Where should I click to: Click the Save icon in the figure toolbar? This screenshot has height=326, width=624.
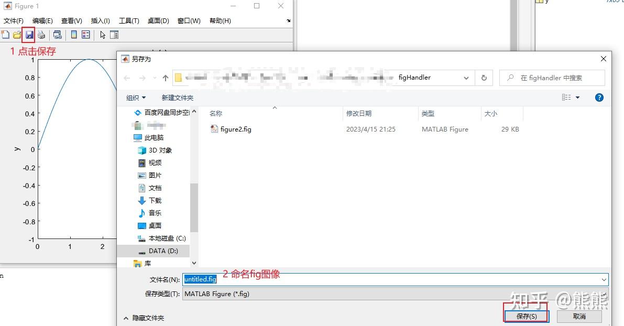pyautogui.click(x=29, y=35)
